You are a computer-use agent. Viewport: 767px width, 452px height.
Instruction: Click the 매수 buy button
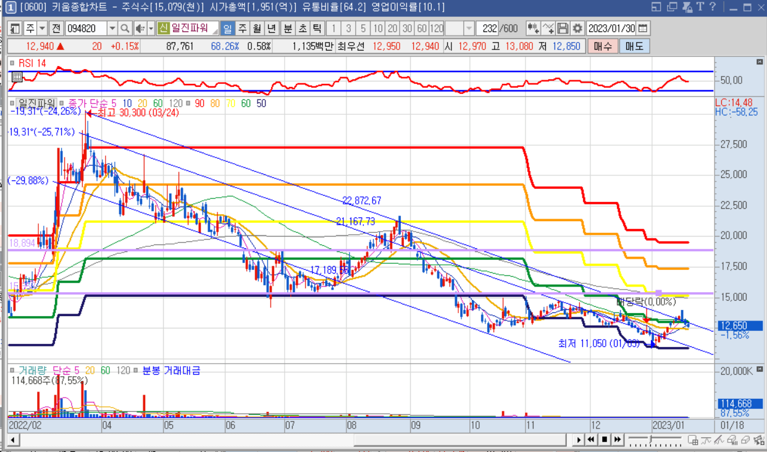pyautogui.click(x=602, y=46)
